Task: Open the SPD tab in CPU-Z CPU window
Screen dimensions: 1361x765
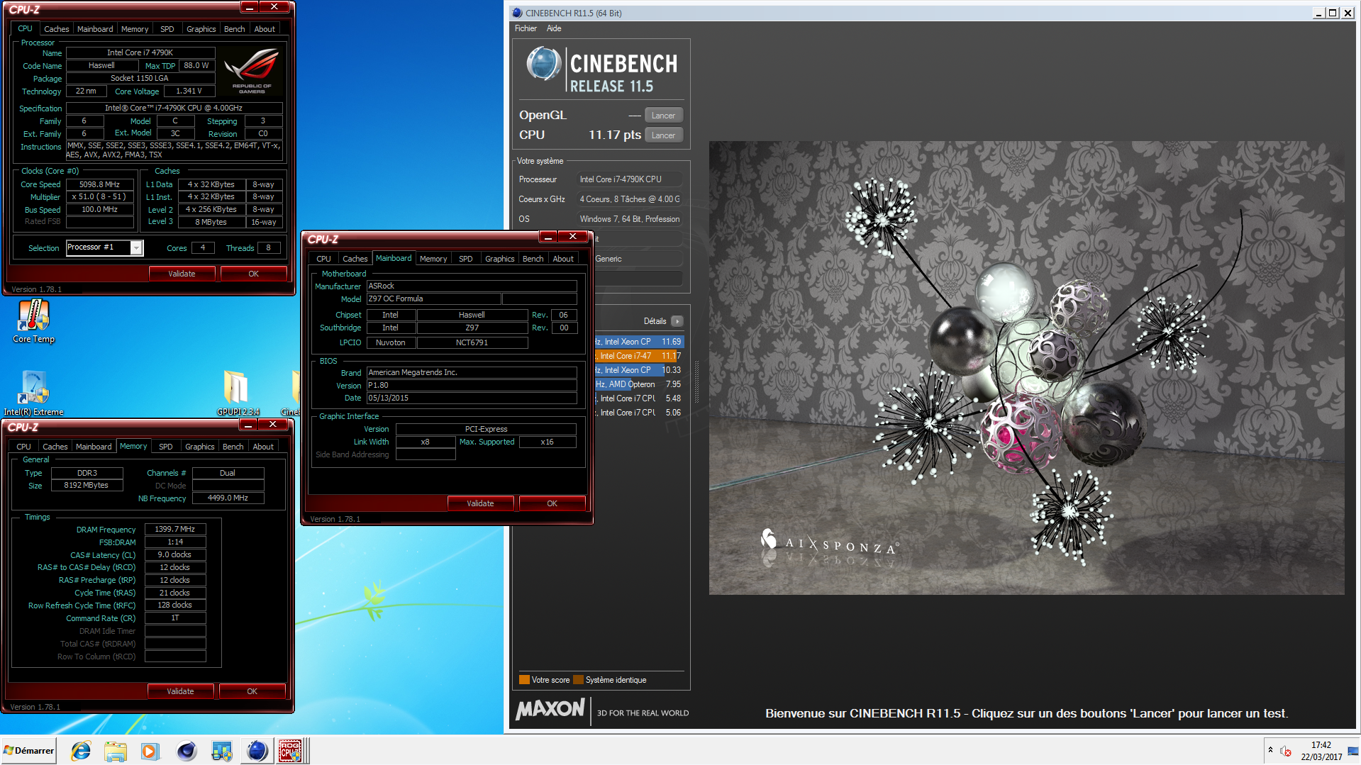Action: [x=167, y=29]
